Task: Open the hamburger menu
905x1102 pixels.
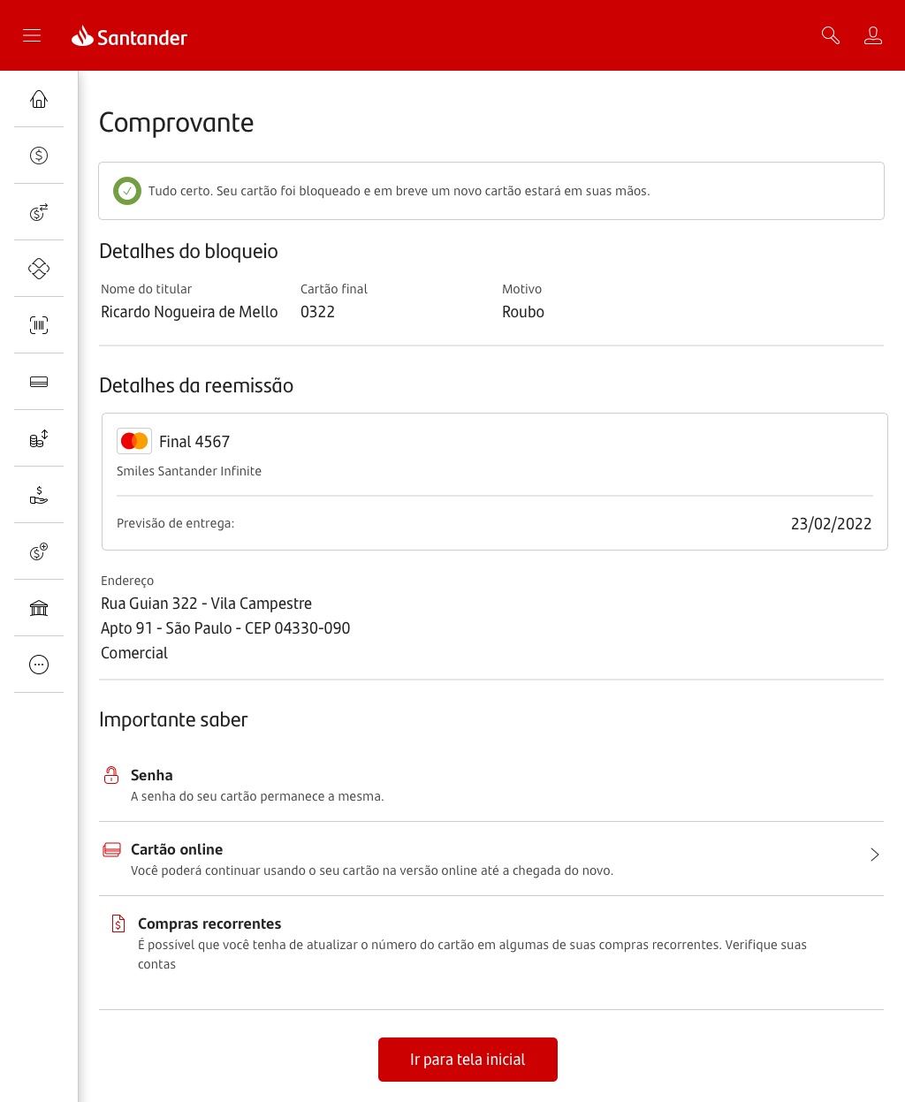Action: pyautogui.click(x=32, y=35)
